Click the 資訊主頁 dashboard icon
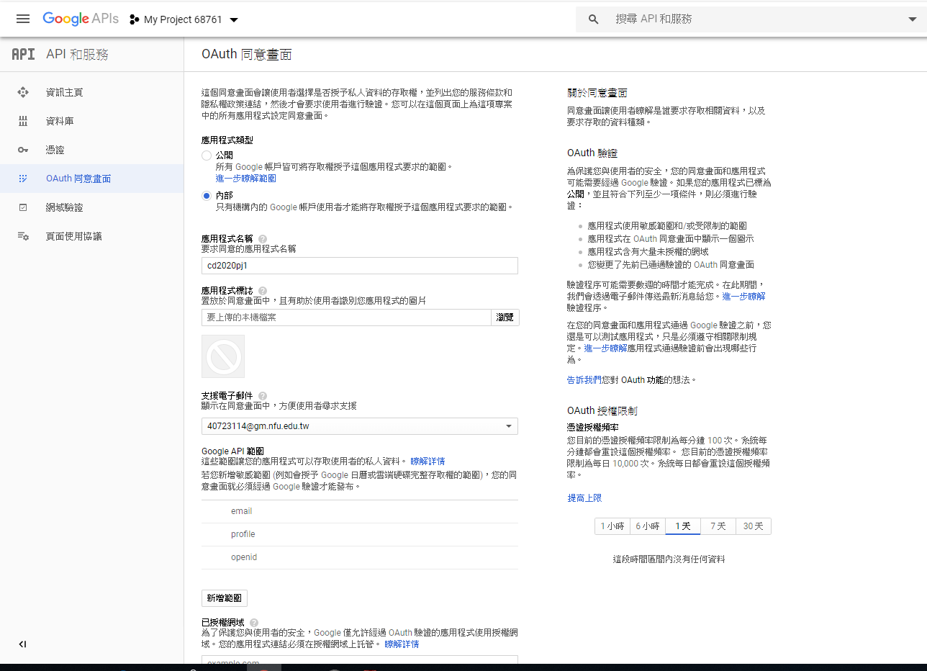This screenshot has width=927, height=671. point(23,92)
